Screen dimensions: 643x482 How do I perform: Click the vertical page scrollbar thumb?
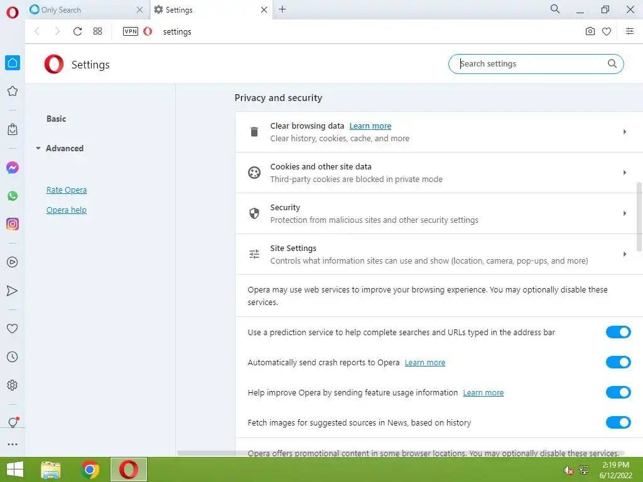click(639, 217)
